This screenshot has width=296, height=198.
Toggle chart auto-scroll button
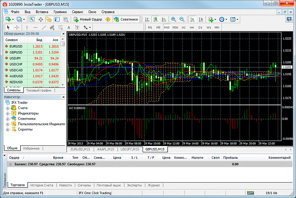192,19
